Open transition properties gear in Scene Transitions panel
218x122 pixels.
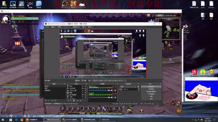138,86
